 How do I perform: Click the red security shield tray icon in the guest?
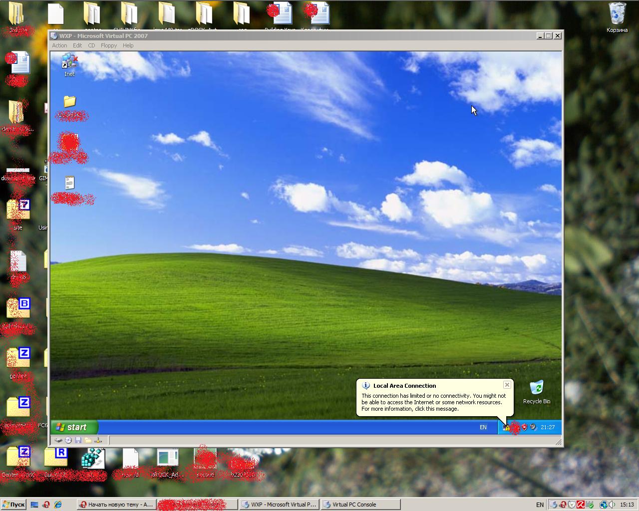tap(524, 427)
